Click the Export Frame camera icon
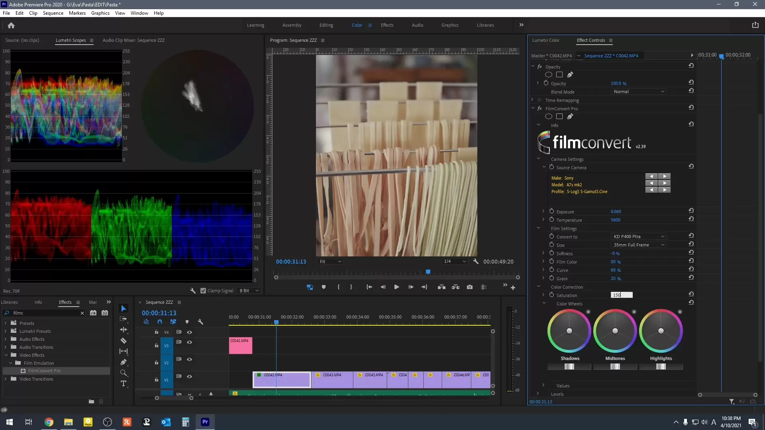765x430 pixels. [470, 287]
